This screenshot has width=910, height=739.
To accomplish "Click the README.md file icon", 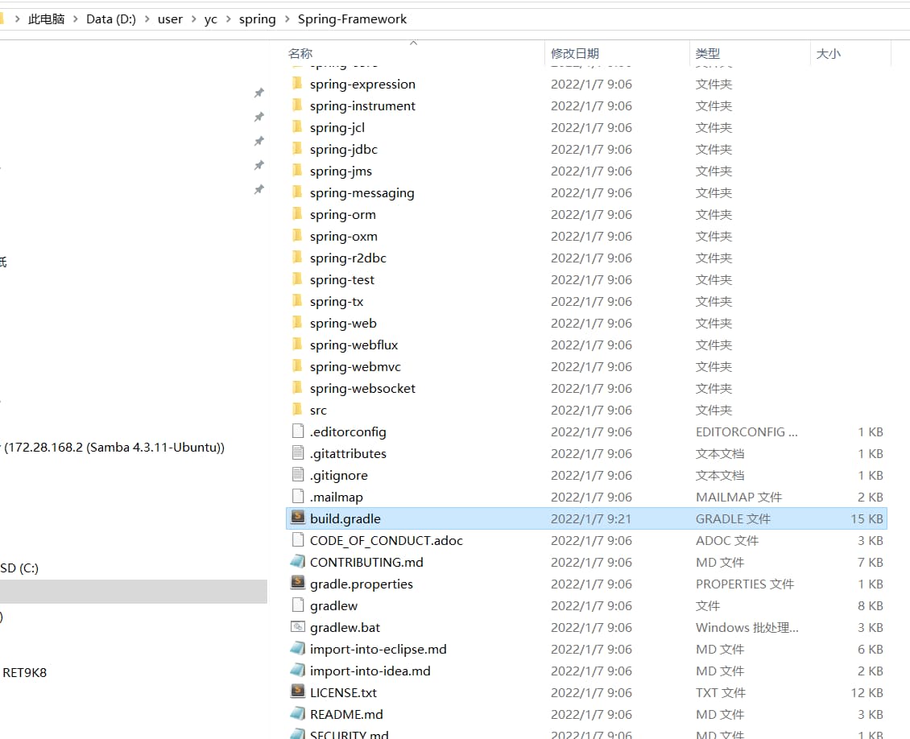I will tap(298, 713).
